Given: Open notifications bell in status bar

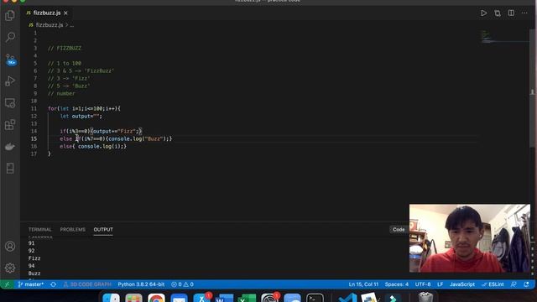Looking at the screenshot, I should click(x=526, y=284).
